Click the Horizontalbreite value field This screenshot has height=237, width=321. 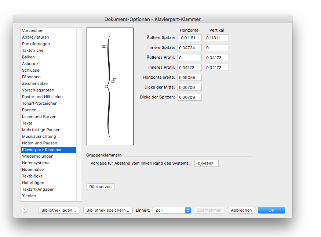click(x=190, y=78)
